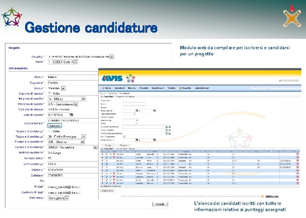This screenshot has width=306, height=218.
Task: Open the Sesso dropdown showing Maschio
Action: click(x=63, y=88)
